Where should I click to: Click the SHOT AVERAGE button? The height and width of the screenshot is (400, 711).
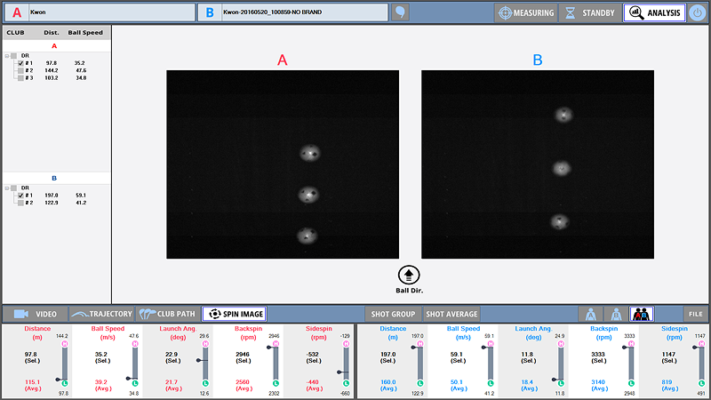[x=451, y=314]
